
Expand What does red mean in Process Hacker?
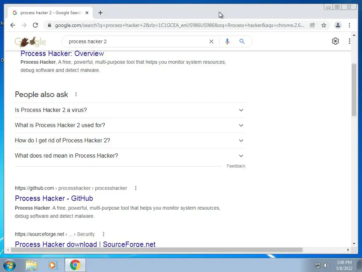[130, 156]
